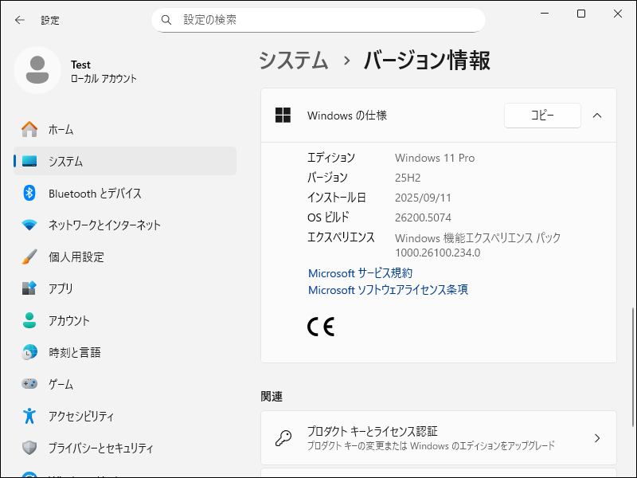Open the Test ローカル アカウント profile
The image size is (637, 478).
[76, 70]
